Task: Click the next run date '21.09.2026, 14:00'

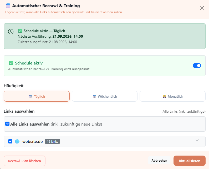Action: (68, 36)
